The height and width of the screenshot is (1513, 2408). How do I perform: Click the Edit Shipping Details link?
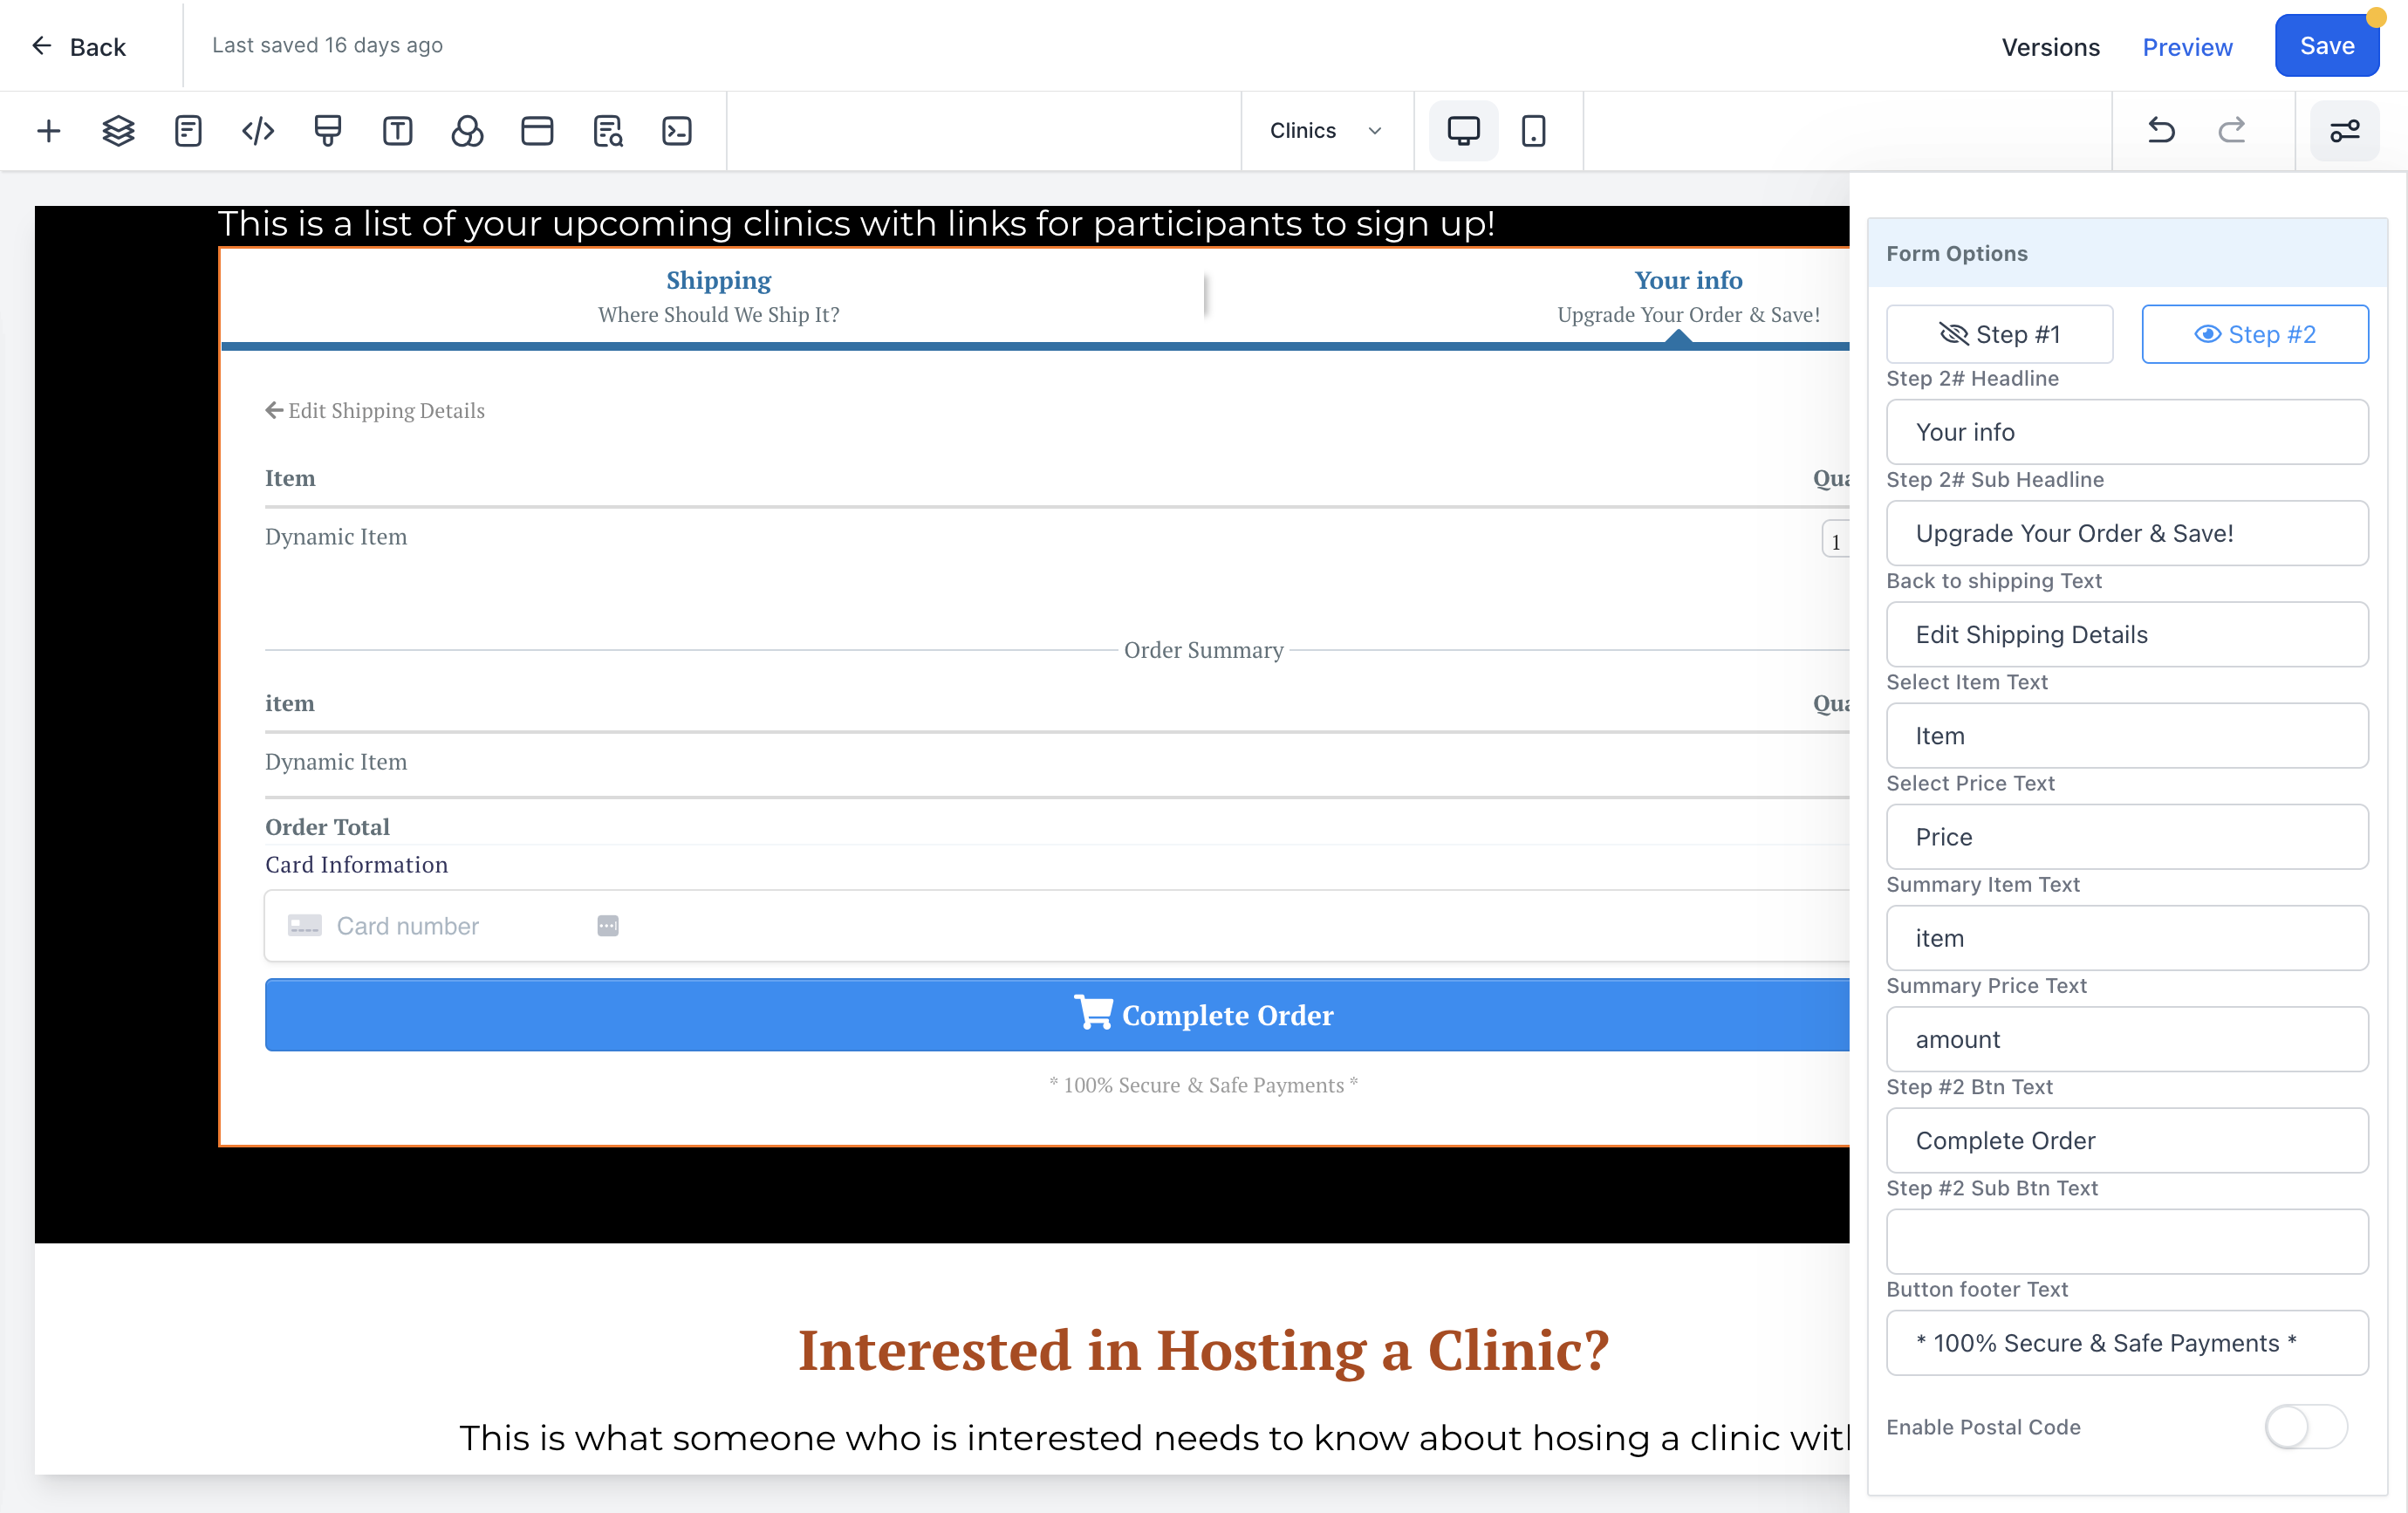(x=375, y=411)
